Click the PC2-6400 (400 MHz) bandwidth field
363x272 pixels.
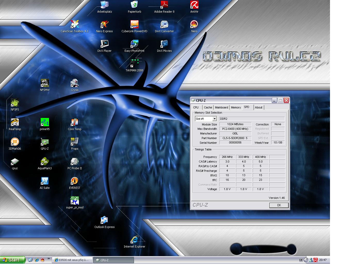click(x=235, y=129)
